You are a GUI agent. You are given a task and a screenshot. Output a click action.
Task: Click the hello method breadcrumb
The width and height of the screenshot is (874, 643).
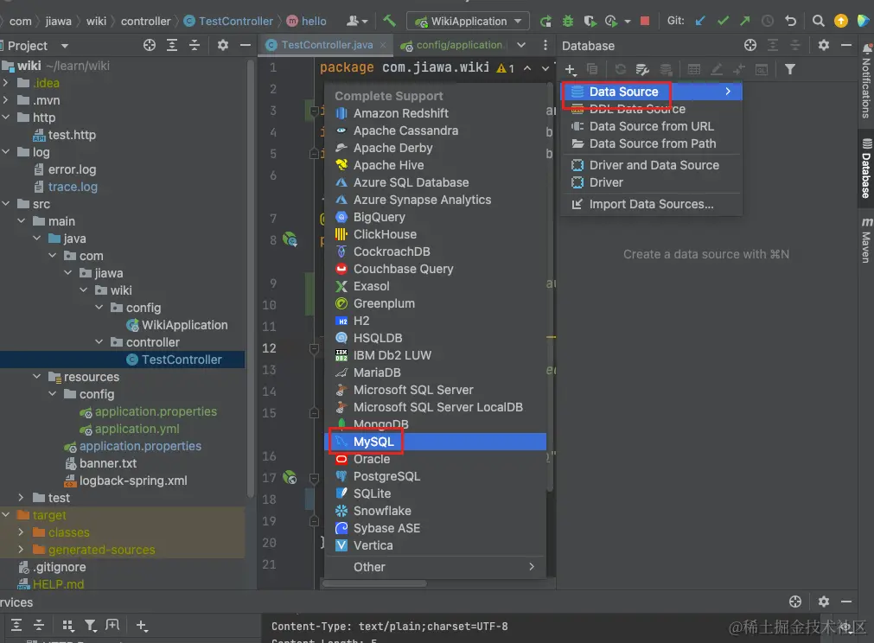[x=307, y=21]
